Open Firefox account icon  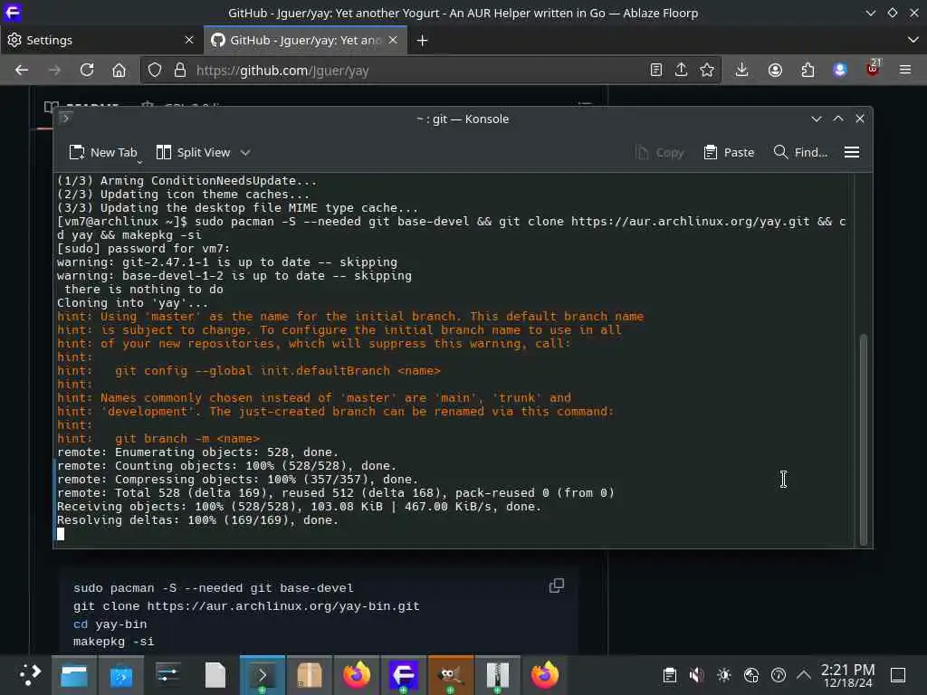click(x=775, y=71)
